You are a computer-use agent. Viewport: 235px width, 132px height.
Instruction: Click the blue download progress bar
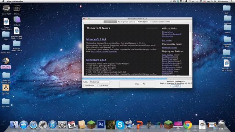click(125, 78)
